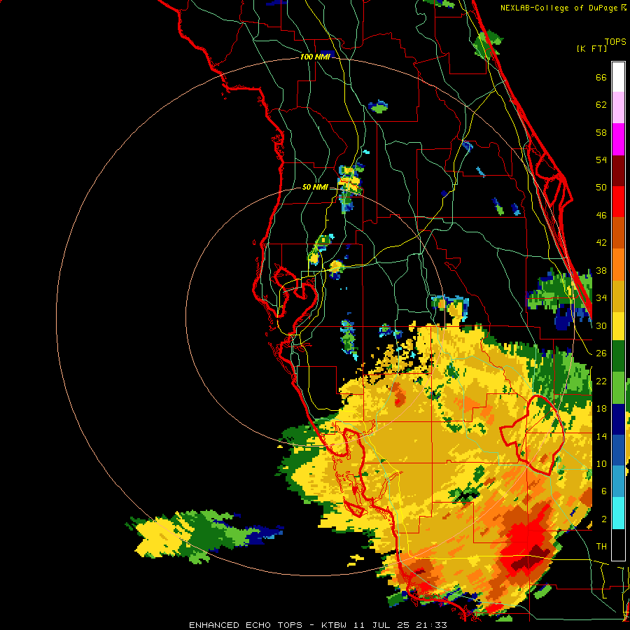Pick the cyan legend swatch
Image resolution: width=630 pixels, height=630 pixels.
[x=618, y=513]
